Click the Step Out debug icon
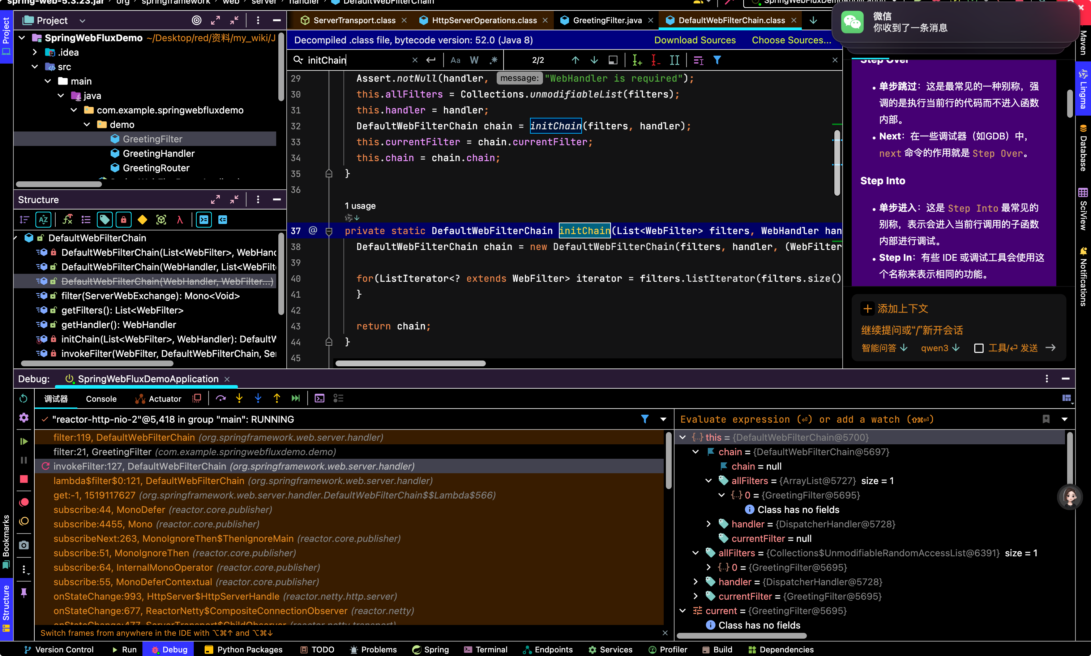 [277, 398]
